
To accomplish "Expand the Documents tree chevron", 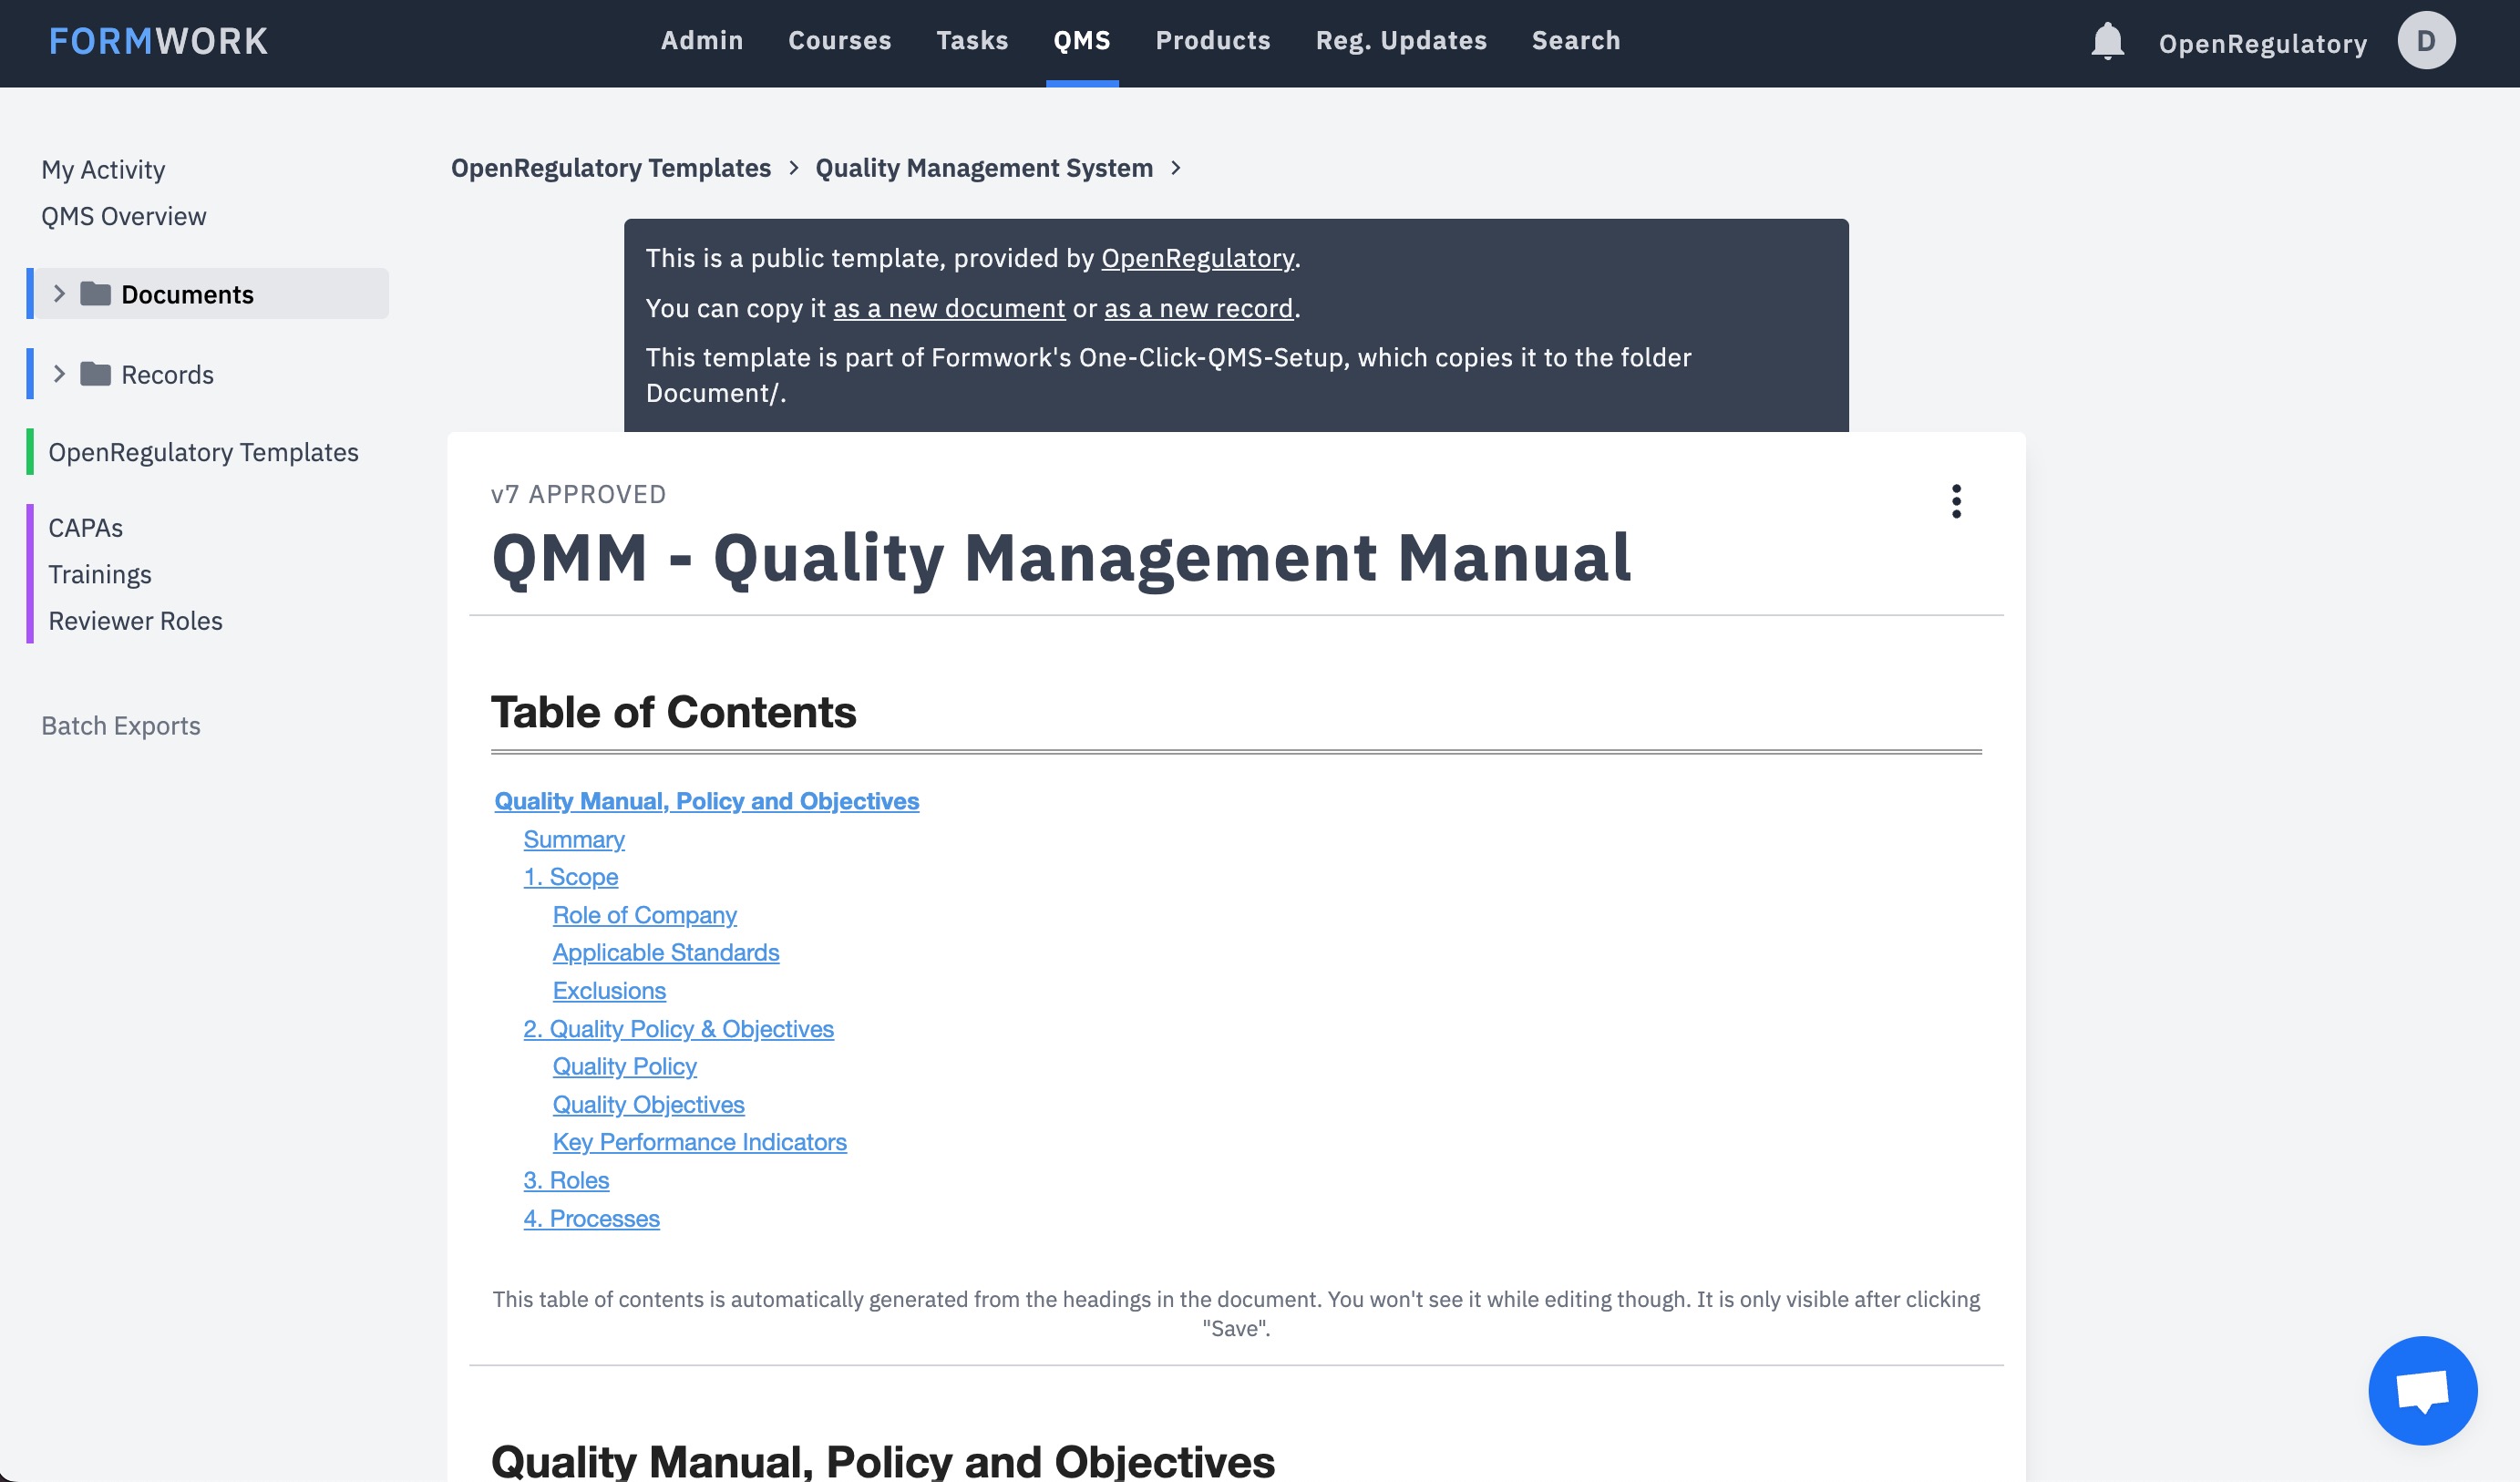I will point(59,294).
